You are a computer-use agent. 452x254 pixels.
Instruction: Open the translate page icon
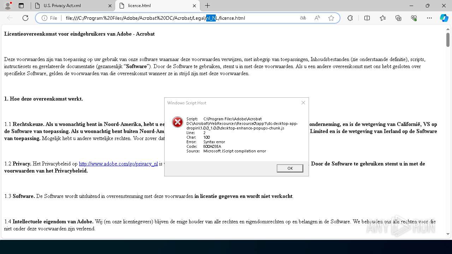pos(303,18)
